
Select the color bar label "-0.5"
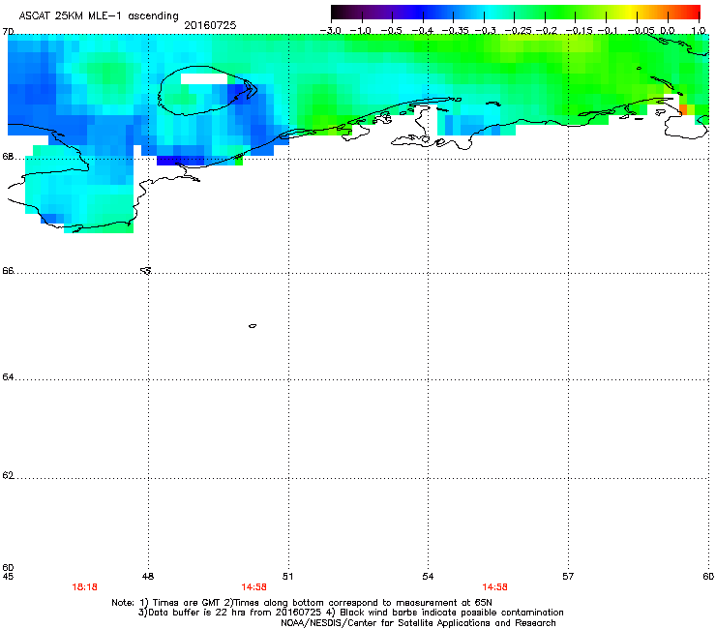[391, 31]
